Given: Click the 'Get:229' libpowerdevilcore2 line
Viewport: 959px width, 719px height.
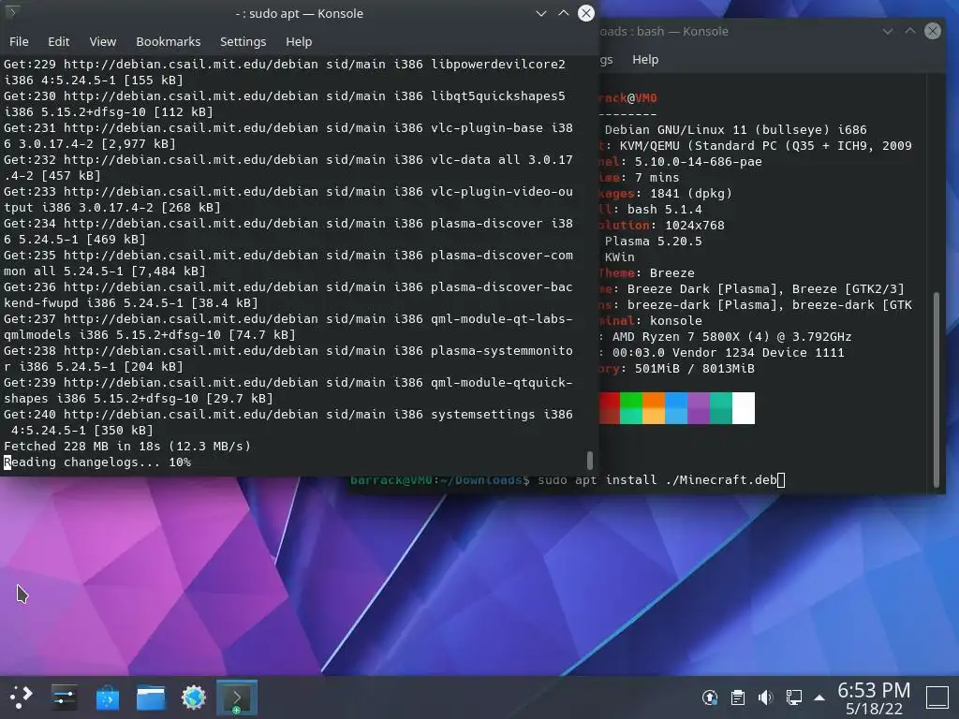Looking at the screenshot, I should point(285,71).
